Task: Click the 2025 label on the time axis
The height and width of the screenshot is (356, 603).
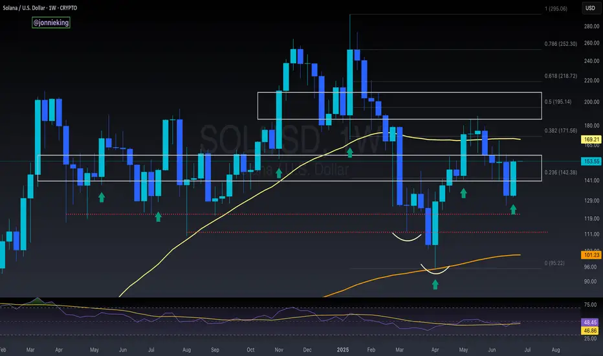Action: click(x=343, y=350)
